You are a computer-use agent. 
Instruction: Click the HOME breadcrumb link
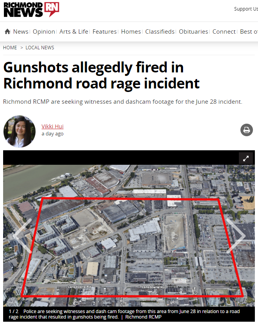pyautogui.click(x=10, y=48)
